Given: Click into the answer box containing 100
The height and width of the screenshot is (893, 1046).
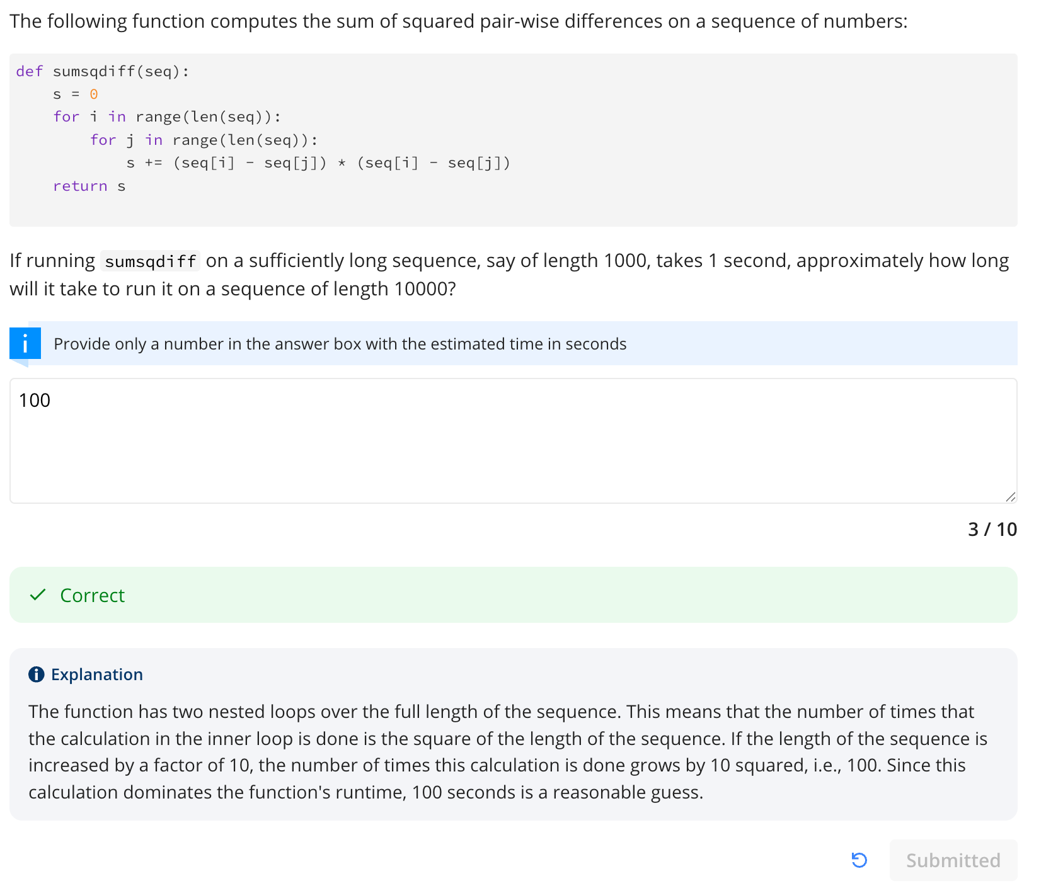Looking at the screenshot, I should pos(513,440).
